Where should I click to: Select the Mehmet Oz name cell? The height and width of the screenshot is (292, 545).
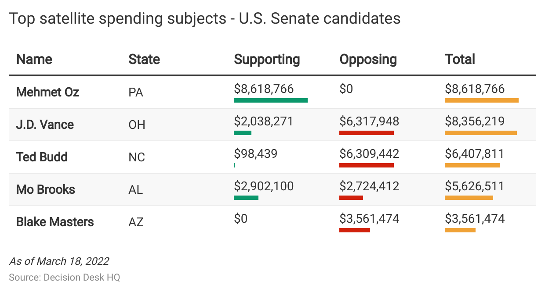pyautogui.click(x=47, y=92)
